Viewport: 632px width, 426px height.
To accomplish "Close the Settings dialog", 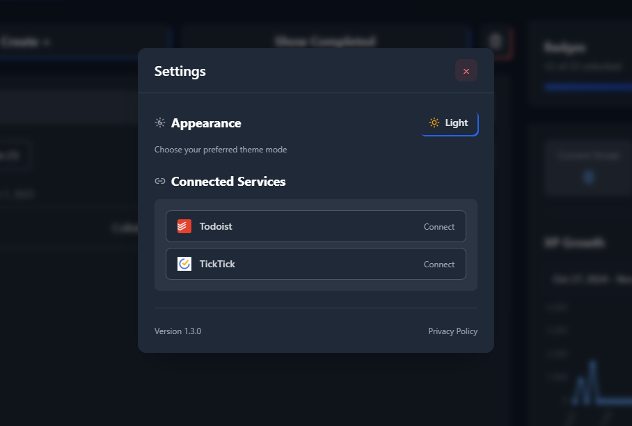I will [x=466, y=71].
